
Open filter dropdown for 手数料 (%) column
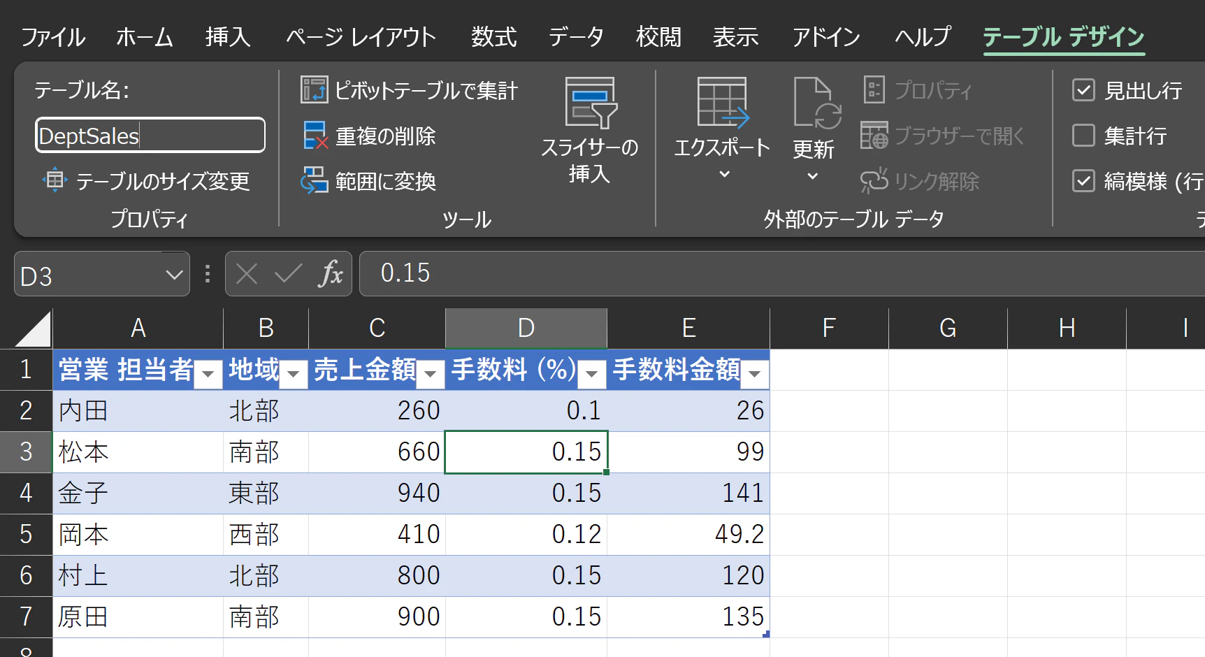click(592, 374)
